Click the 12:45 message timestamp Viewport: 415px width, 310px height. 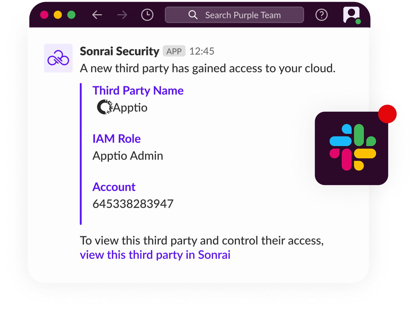[x=202, y=51]
